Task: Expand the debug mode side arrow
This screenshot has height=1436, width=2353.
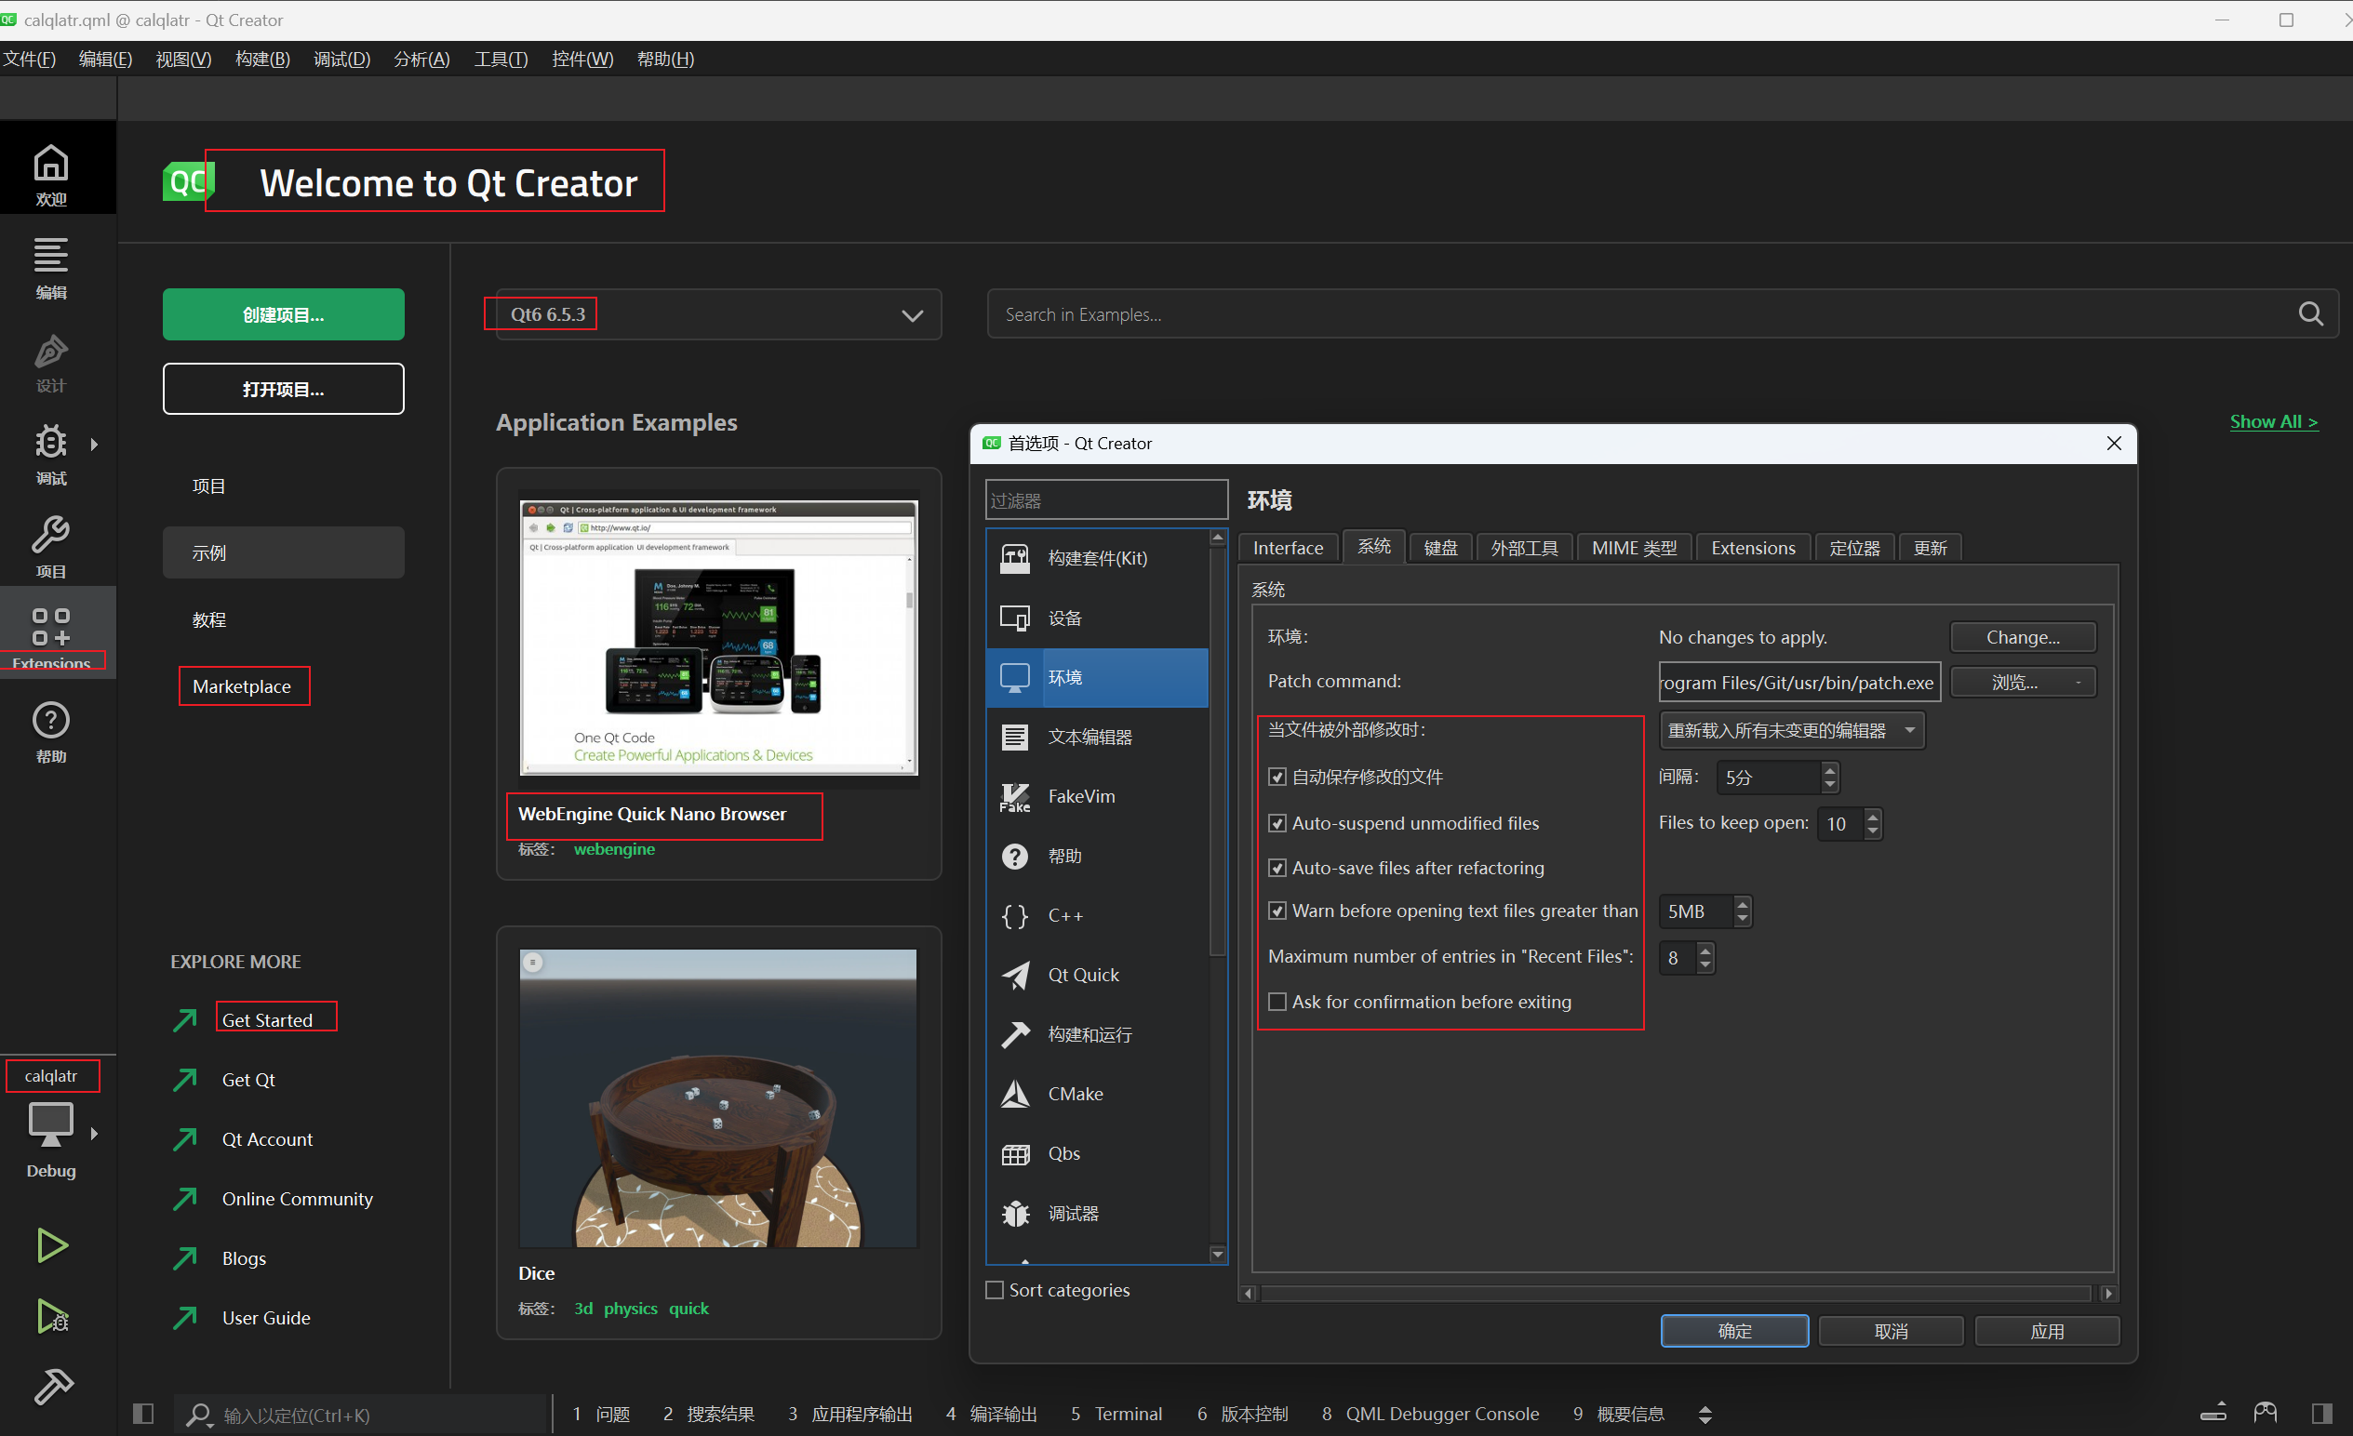Action: pyautogui.click(x=94, y=444)
